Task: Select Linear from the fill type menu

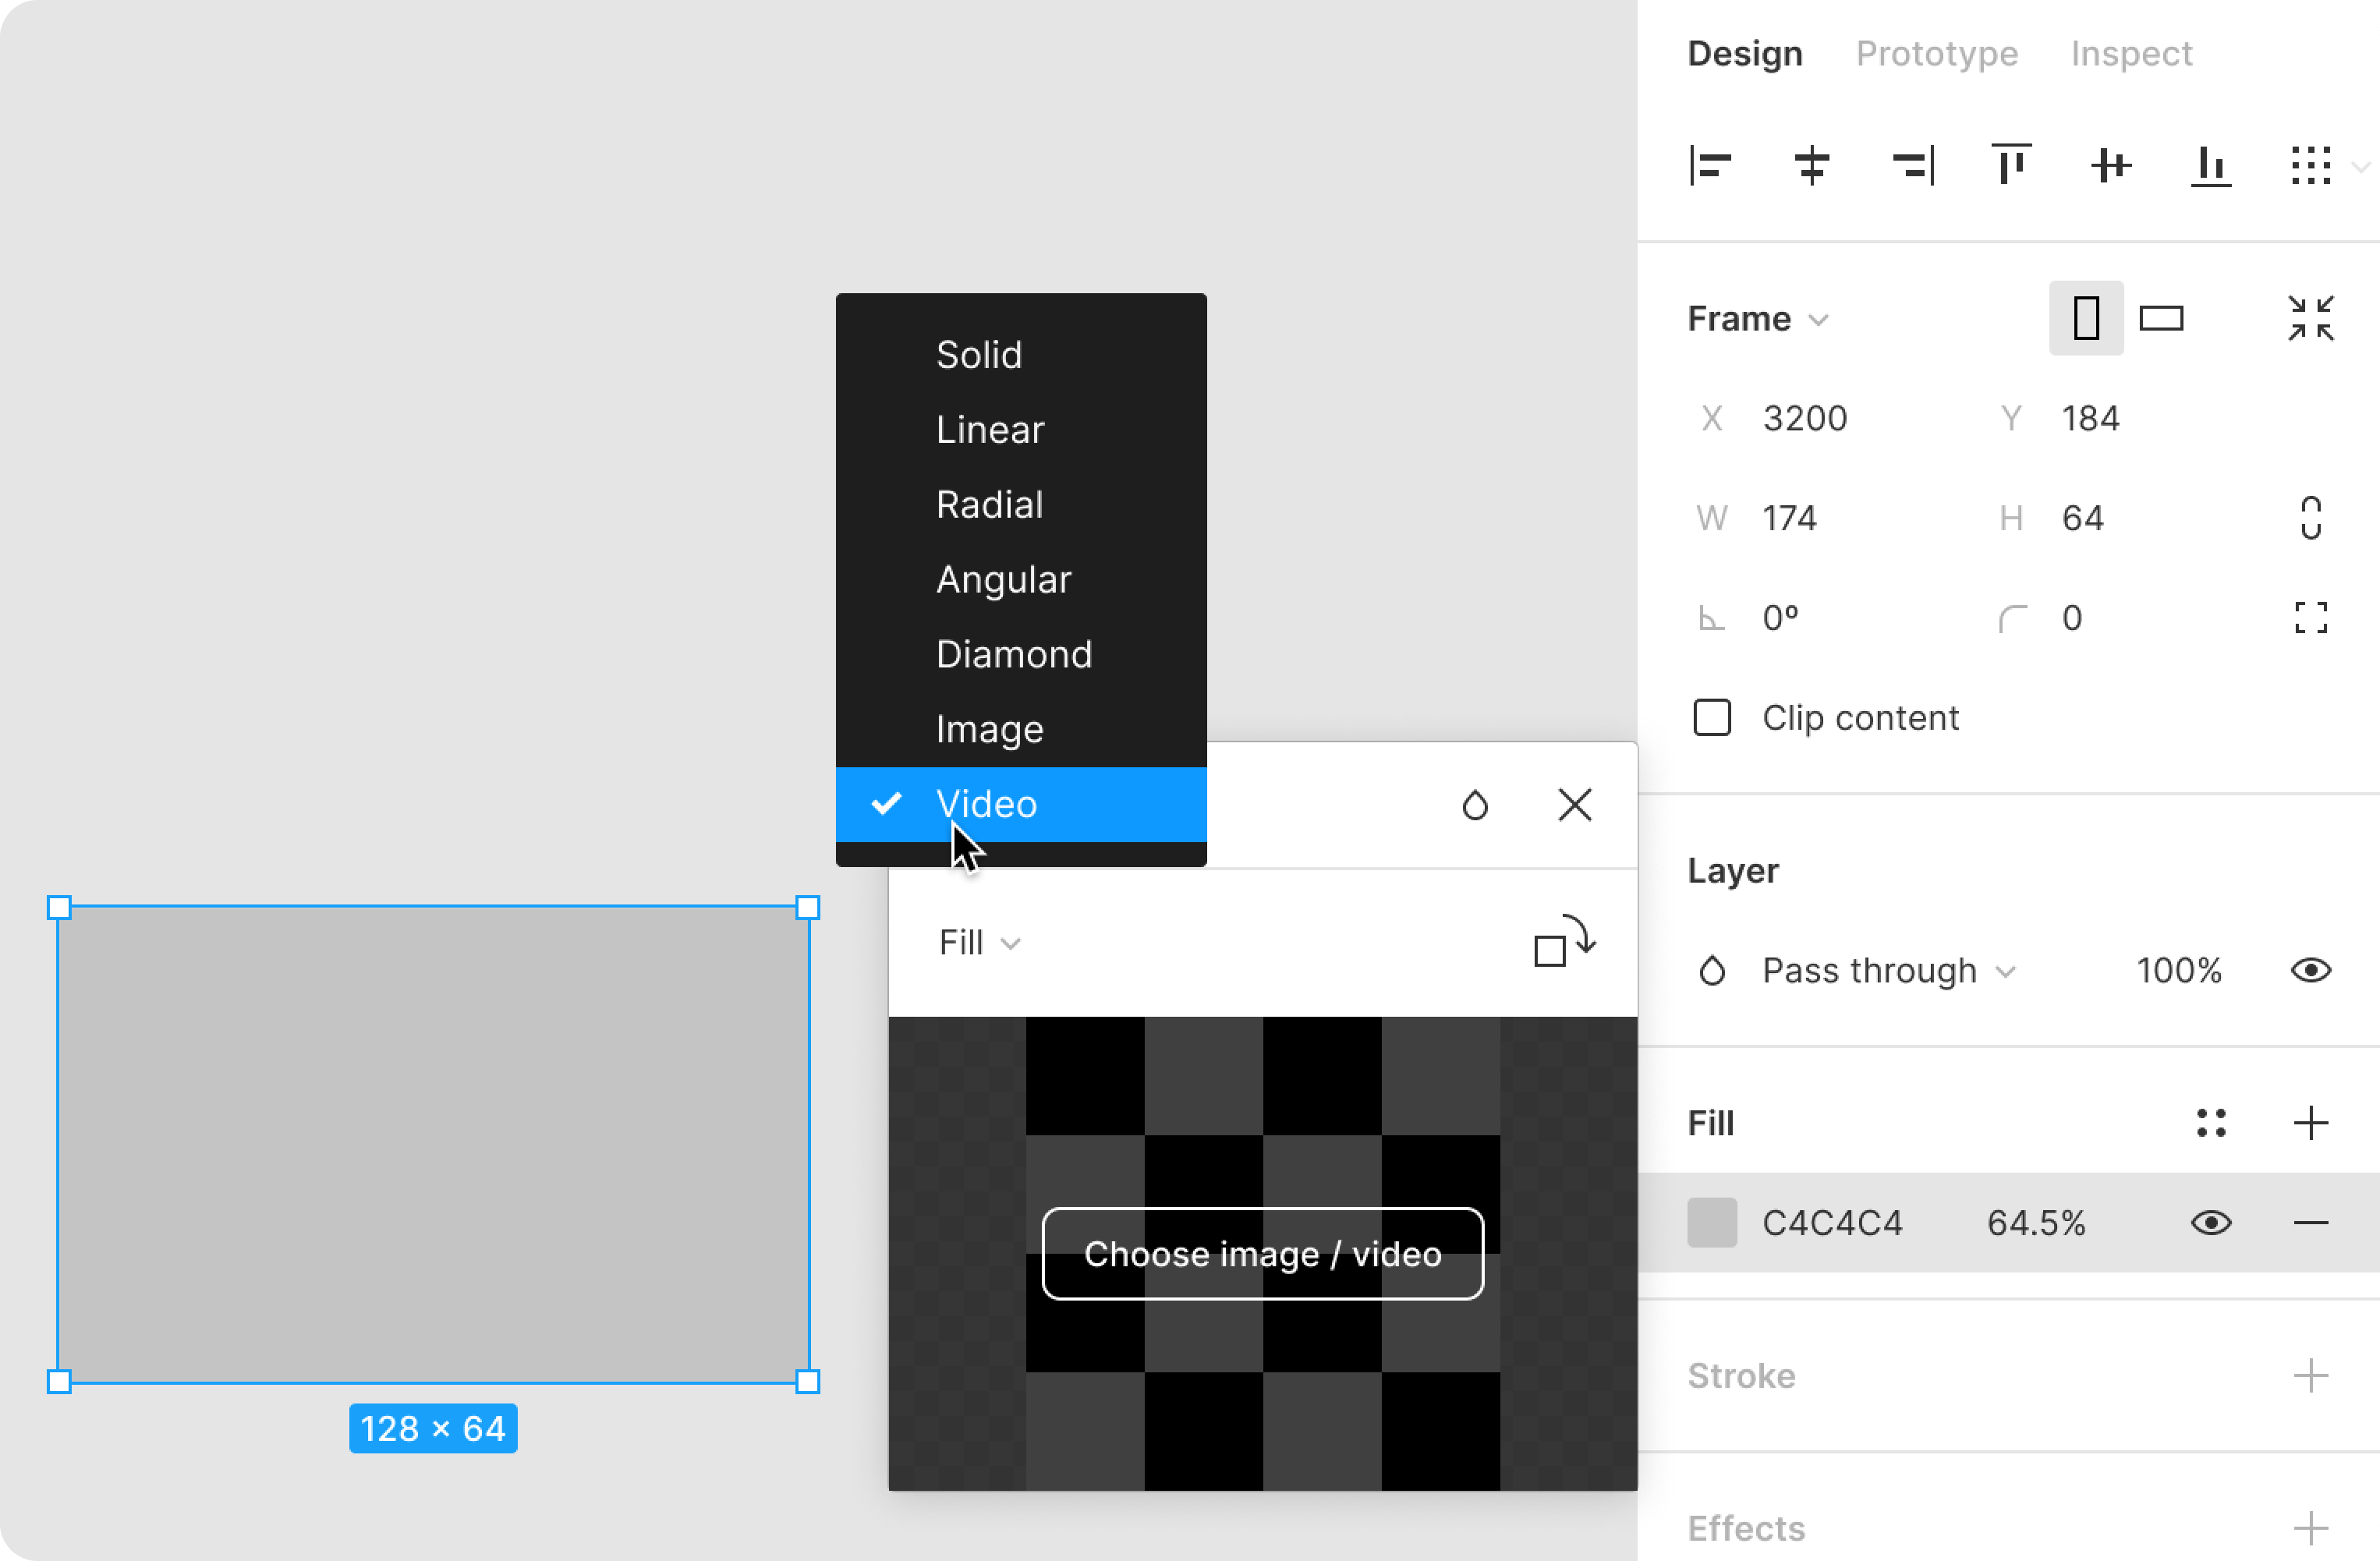Action: click(990, 430)
